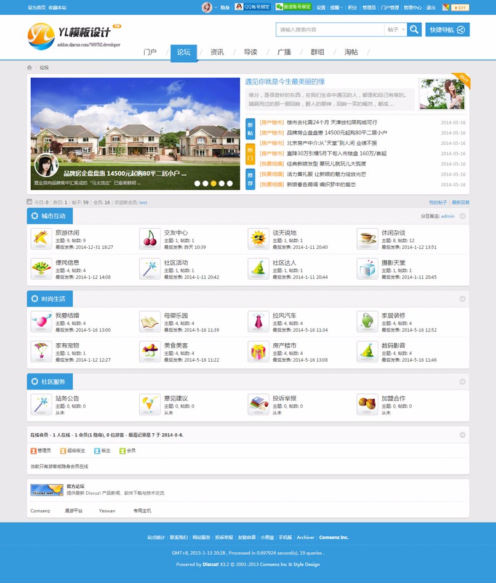This screenshot has width=496, height=583.
Task: Click the QQ account binding icon
Action: click(x=239, y=7)
